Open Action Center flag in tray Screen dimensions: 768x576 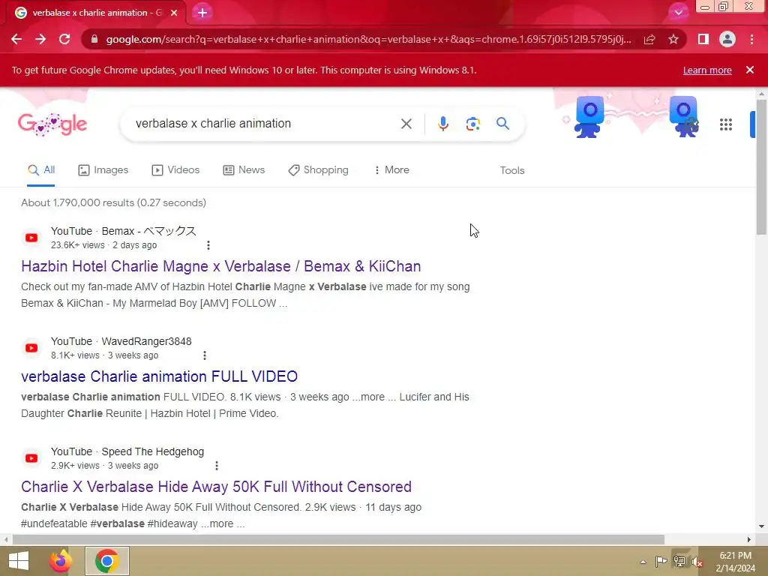pos(661,562)
